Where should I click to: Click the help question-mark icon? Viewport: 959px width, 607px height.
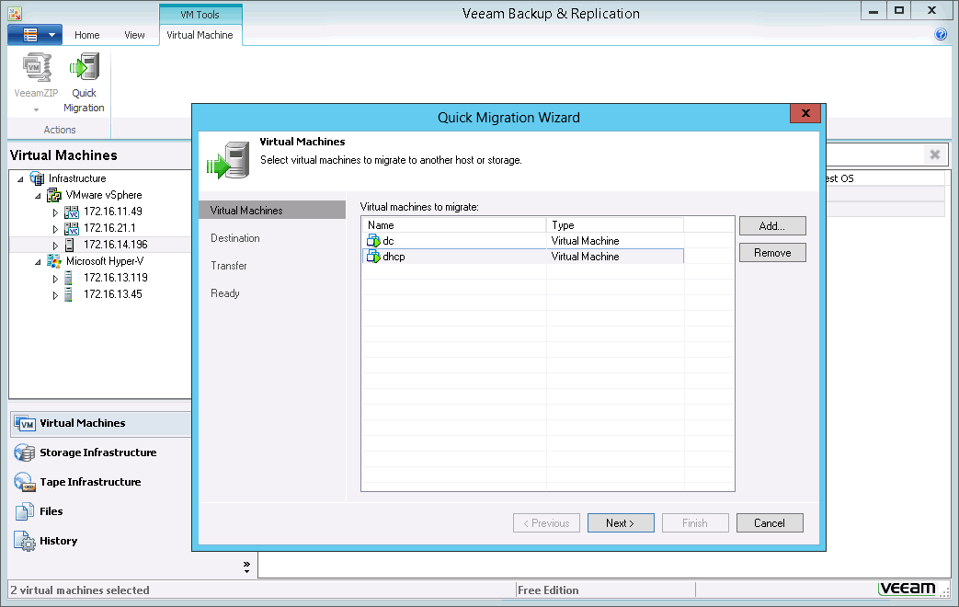(x=940, y=34)
